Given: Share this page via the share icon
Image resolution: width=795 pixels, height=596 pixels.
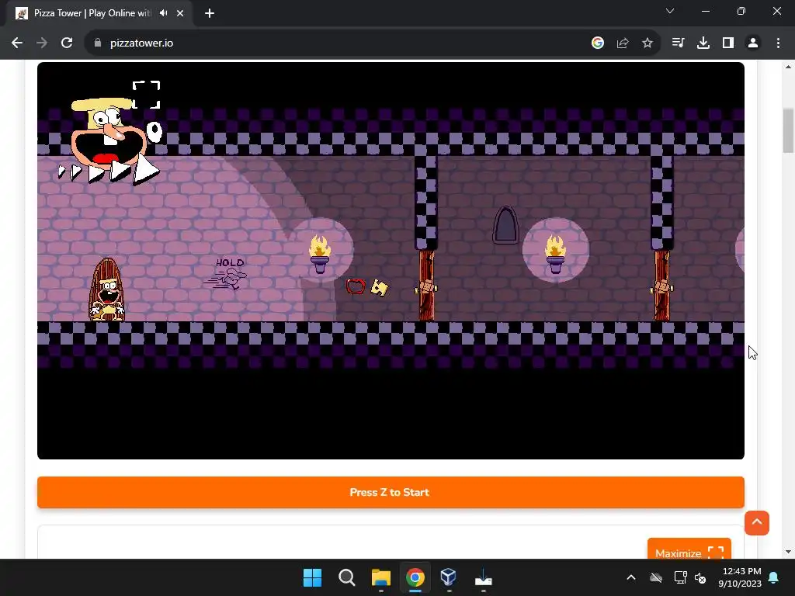Looking at the screenshot, I should point(623,43).
